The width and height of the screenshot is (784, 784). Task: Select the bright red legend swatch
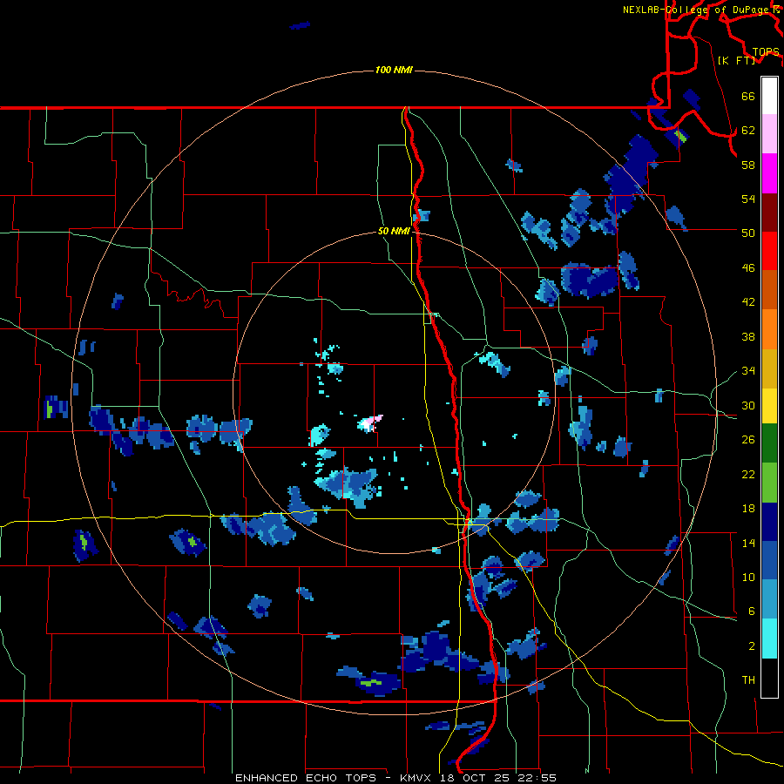tap(769, 251)
